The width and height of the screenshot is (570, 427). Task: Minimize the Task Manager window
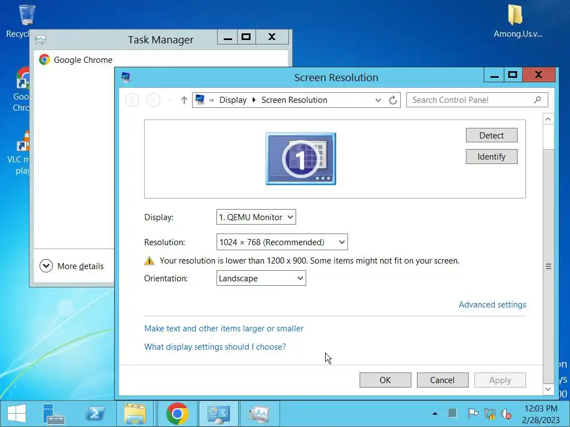228,37
